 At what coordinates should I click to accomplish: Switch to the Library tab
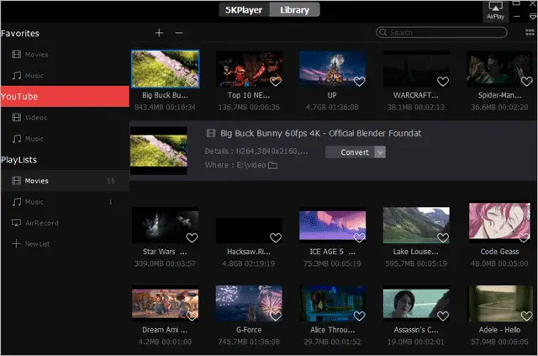pyautogui.click(x=295, y=10)
